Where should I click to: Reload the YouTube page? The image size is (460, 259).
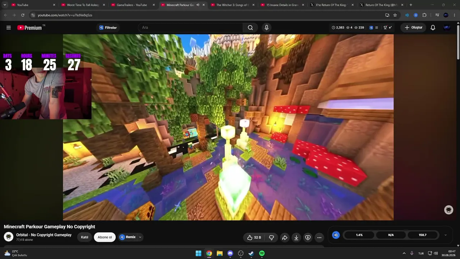(23, 15)
